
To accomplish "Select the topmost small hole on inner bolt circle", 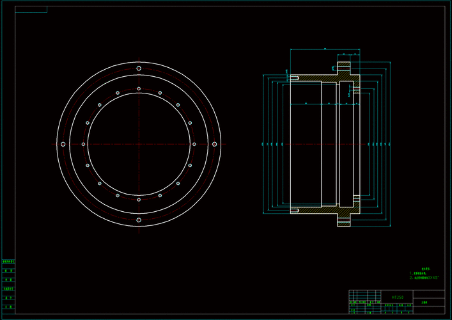I will (x=139, y=89).
